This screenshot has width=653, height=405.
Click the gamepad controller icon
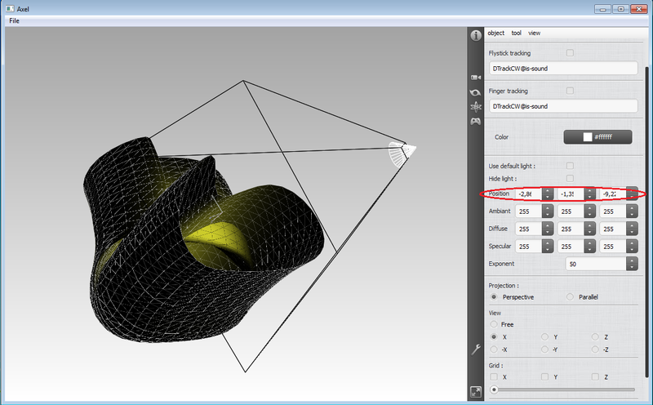click(x=476, y=122)
